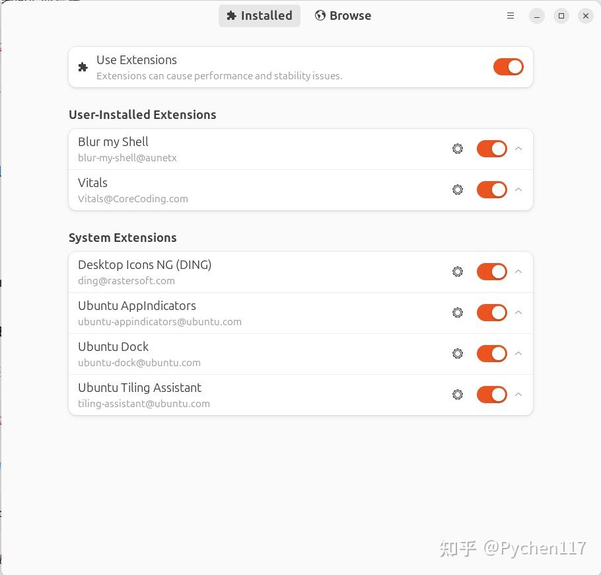The height and width of the screenshot is (575, 601).
Task: Toggle the Vitals extension off
Action: 491,190
